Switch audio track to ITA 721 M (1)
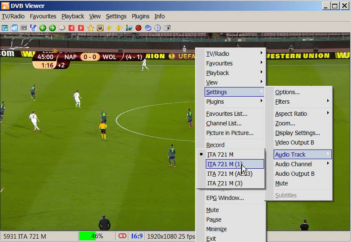 235,164
